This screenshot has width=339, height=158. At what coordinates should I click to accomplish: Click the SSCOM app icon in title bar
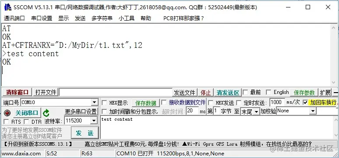point(7,7)
